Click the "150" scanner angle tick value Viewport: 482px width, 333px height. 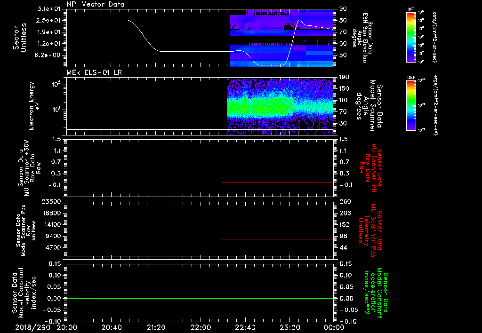[345, 88]
